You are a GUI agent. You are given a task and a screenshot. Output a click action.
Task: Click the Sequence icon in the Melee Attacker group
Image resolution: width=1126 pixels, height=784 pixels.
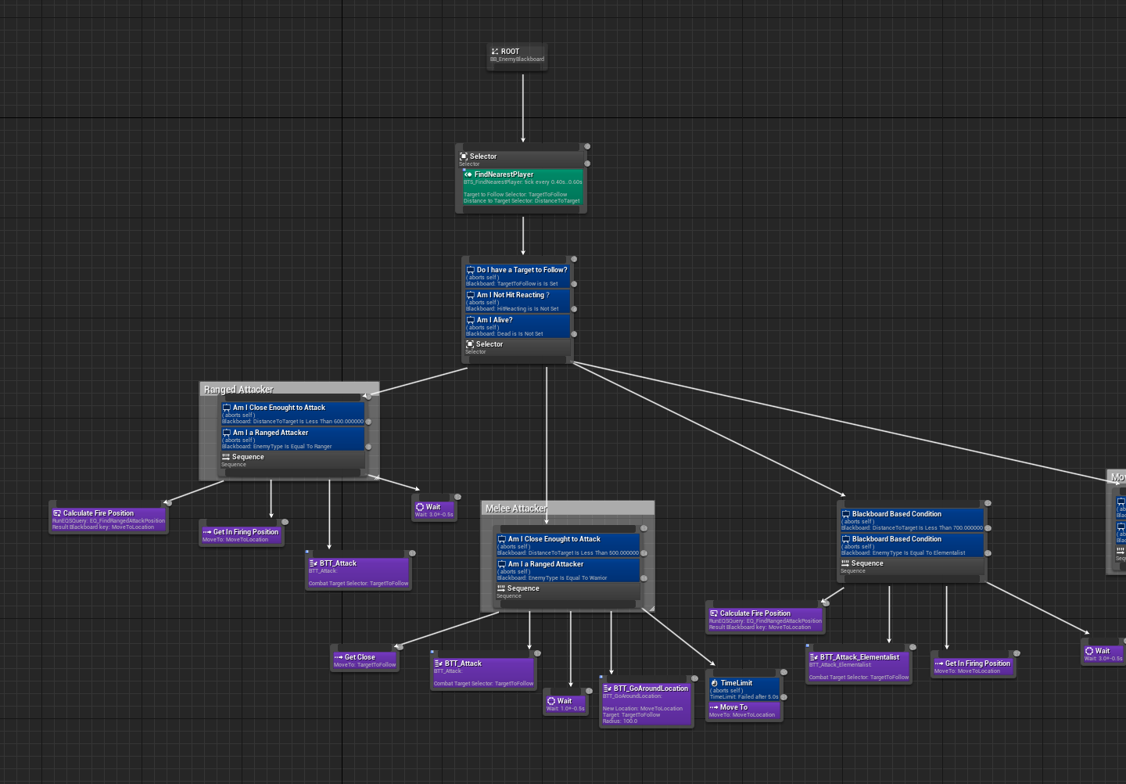click(x=501, y=588)
